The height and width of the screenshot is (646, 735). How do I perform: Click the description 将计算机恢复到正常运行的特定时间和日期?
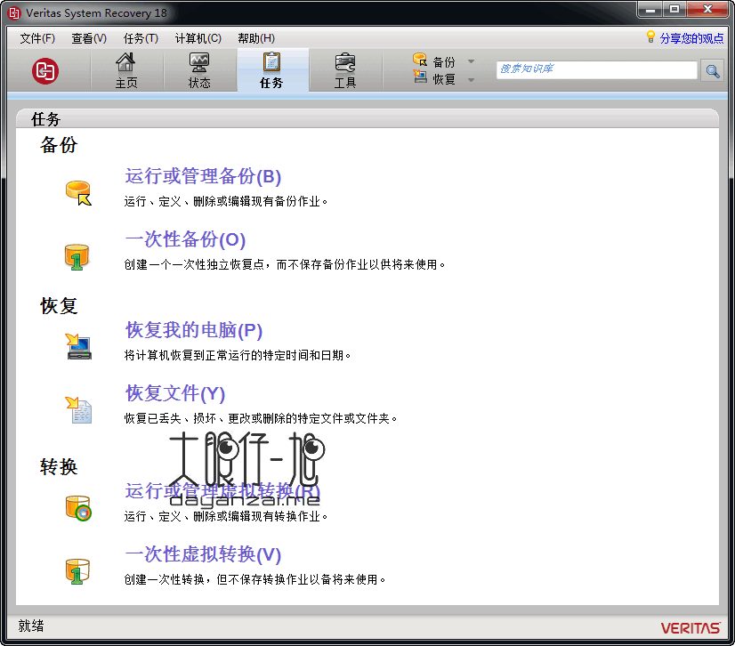(238, 355)
